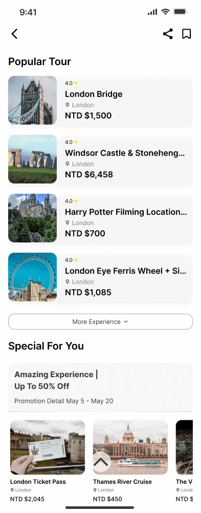Tap the back arrow icon
The width and height of the screenshot is (201, 513).
click(14, 34)
